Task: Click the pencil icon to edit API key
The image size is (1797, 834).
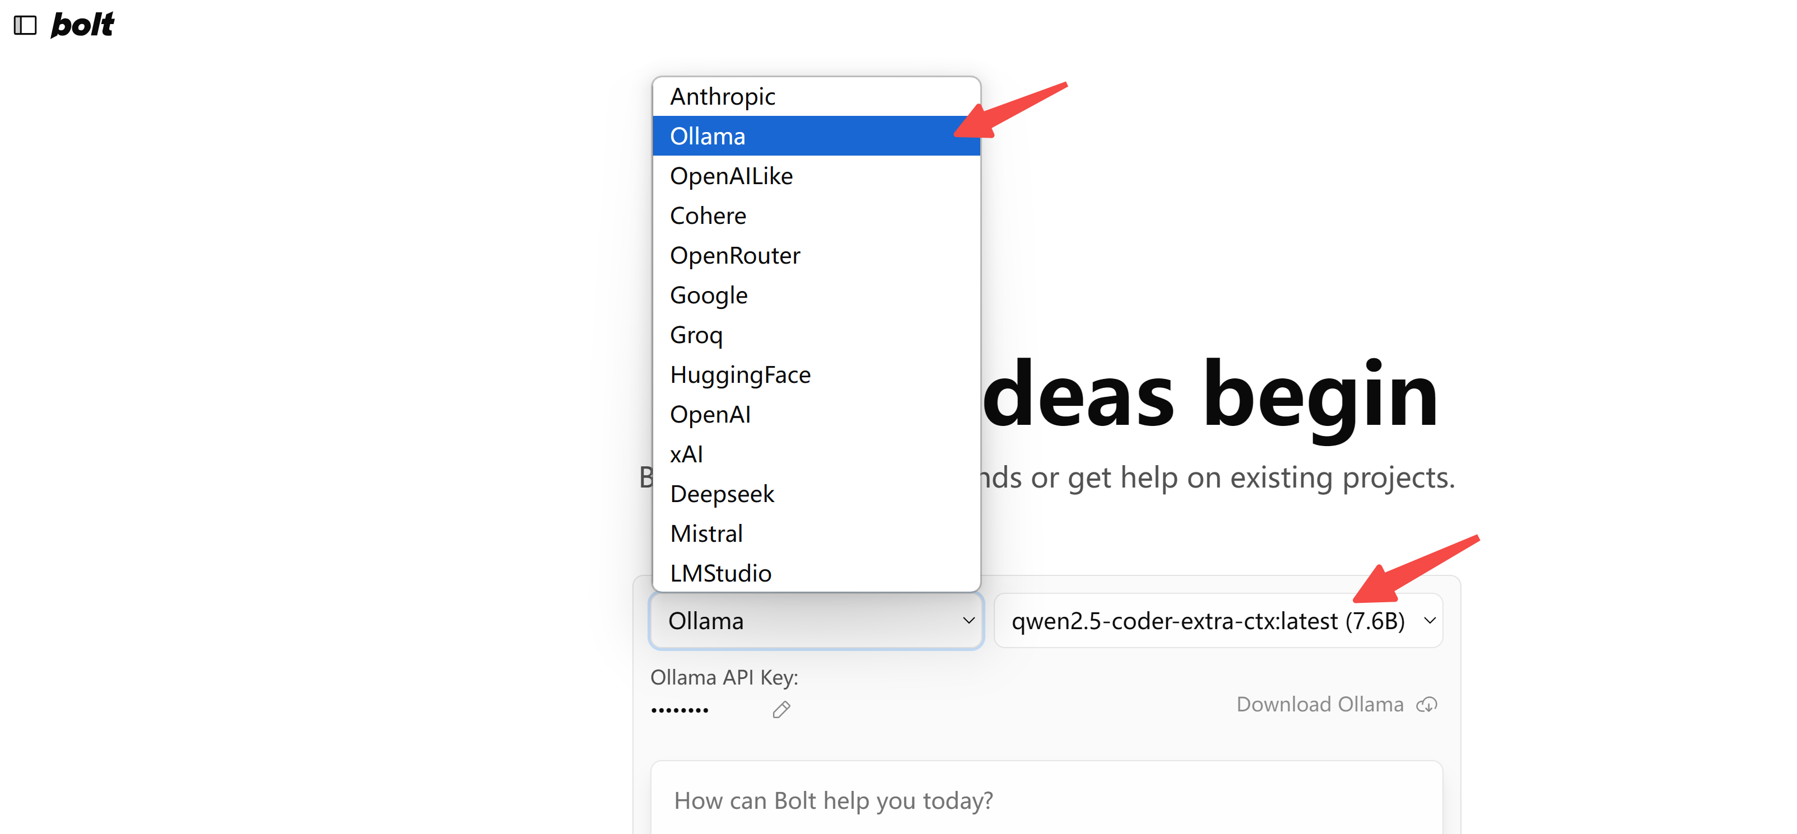Action: coord(781,710)
